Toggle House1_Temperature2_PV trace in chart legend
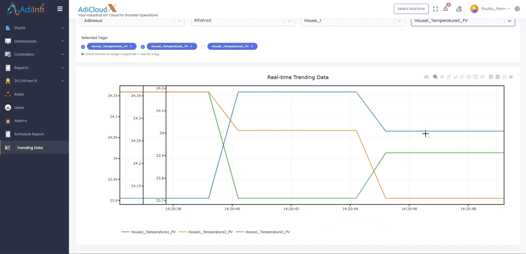 (205, 232)
